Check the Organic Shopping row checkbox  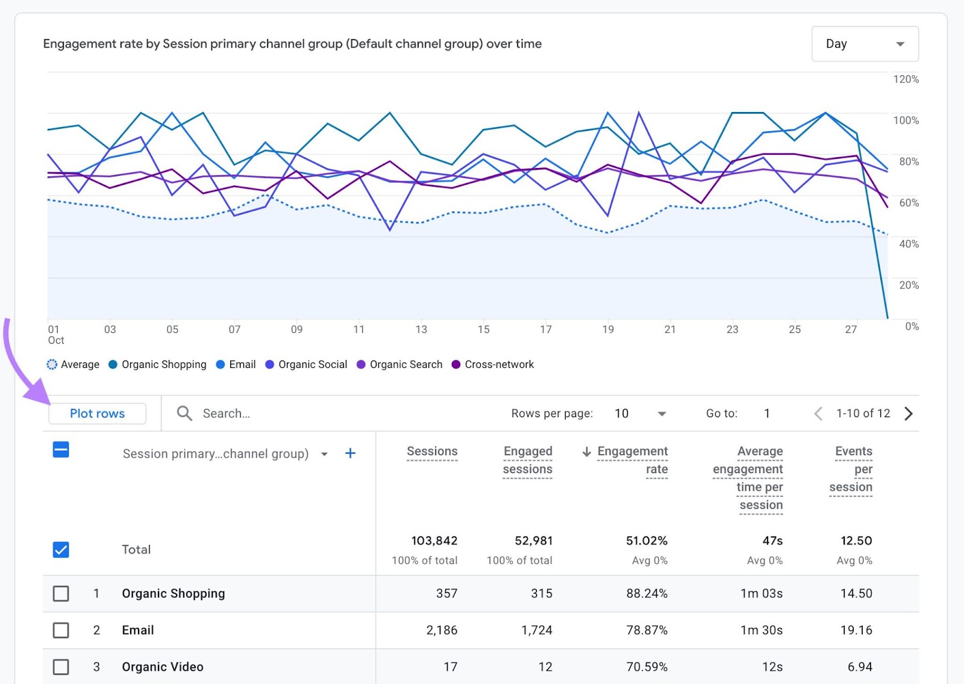pyautogui.click(x=60, y=594)
